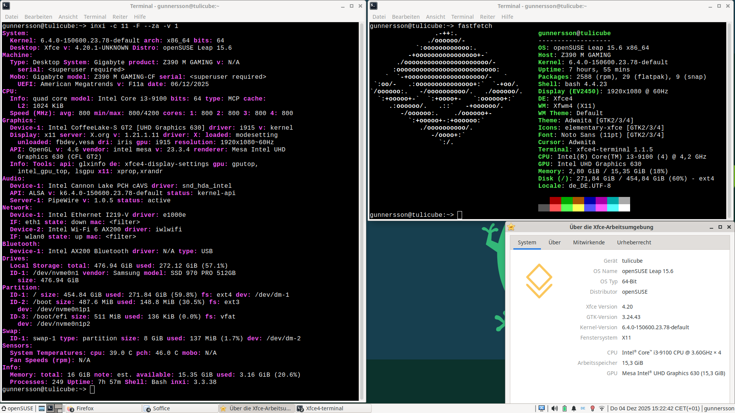Click the screenshot monitor icon in the tray
The height and width of the screenshot is (413, 735).
pyautogui.click(x=542, y=408)
